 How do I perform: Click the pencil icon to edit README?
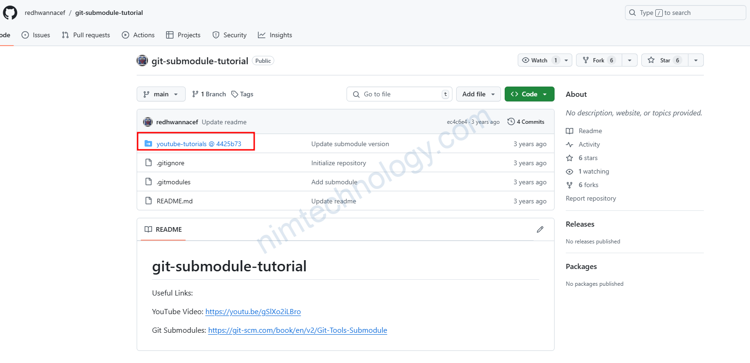pos(540,229)
